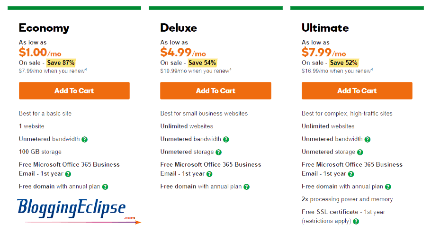Add the Economy plan to cart

[74, 90]
